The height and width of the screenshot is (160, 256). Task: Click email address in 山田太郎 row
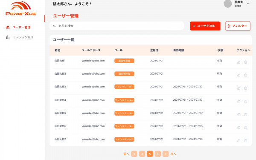point(93,61)
